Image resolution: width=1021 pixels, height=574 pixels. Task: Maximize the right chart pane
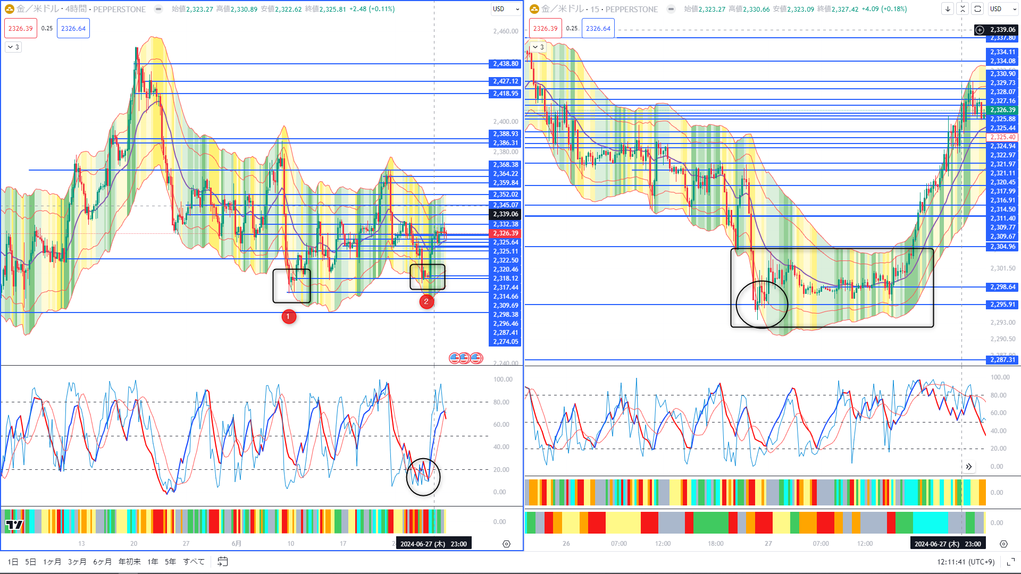(977, 9)
